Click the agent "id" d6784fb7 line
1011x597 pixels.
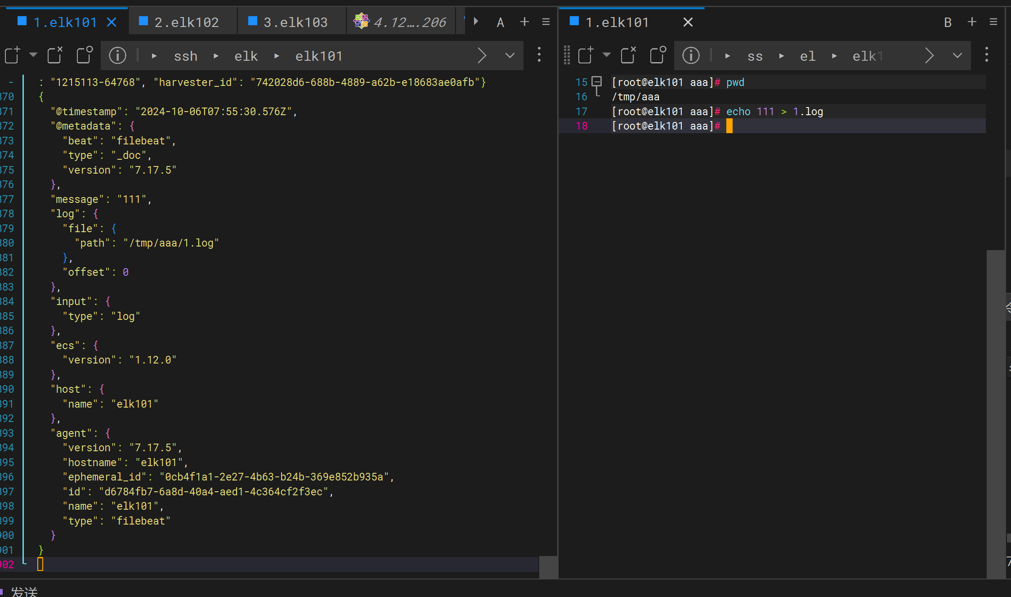click(x=198, y=492)
